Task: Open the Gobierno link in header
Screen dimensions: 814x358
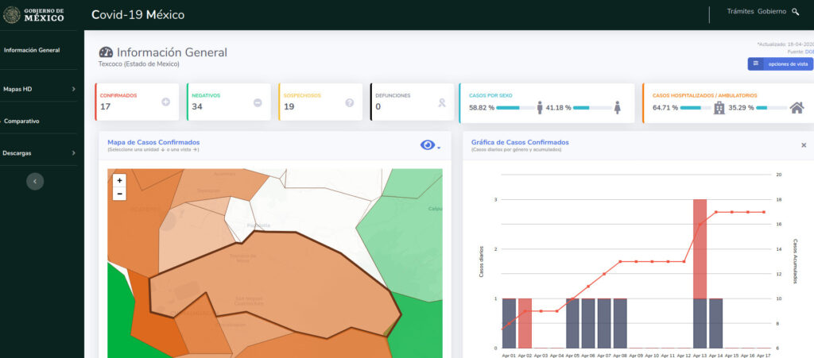Action: 772,12
